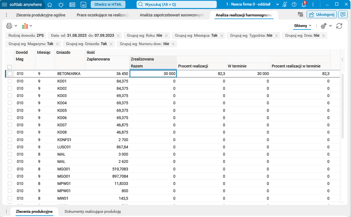Check the select-all checkbox in table header
The width and height of the screenshot is (351, 217).
point(10,67)
